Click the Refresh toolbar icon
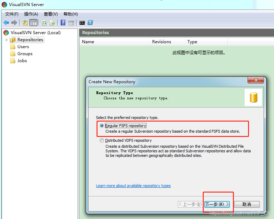Screen dimensions: 274x219 [44, 23]
